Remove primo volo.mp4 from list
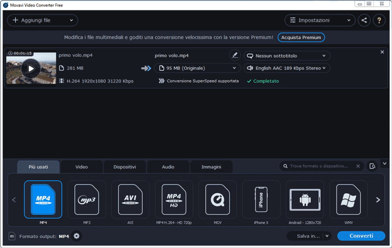 (x=382, y=52)
